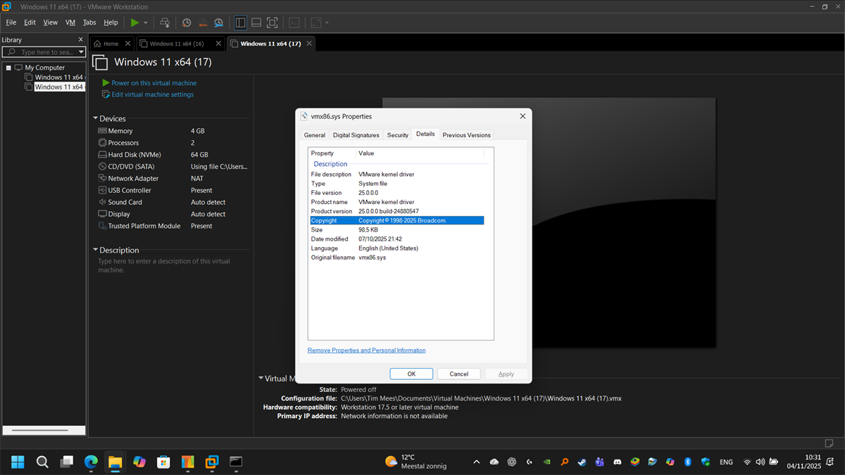Switch to Previous Versions tab
This screenshot has height=475, width=845.
466,135
